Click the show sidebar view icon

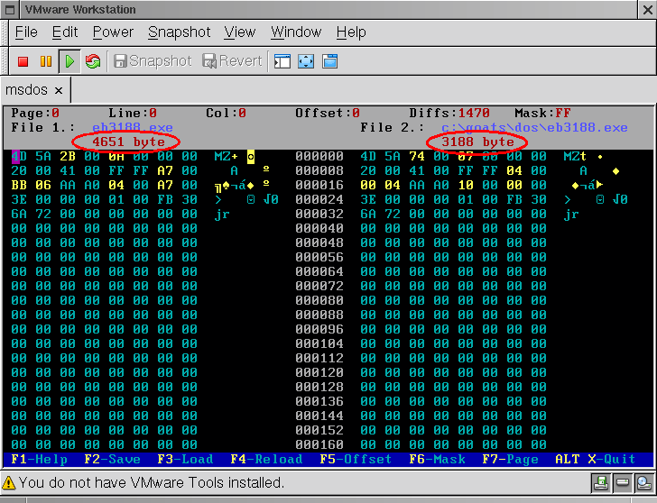pyautogui.click(x=282, y=61)
